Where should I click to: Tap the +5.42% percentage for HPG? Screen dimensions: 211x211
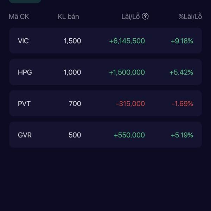point(181,72)
